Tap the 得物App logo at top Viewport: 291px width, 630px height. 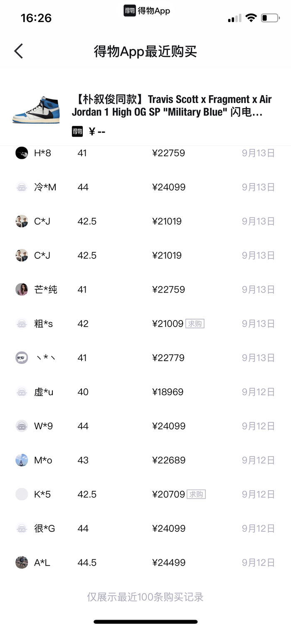click(147, 11)
